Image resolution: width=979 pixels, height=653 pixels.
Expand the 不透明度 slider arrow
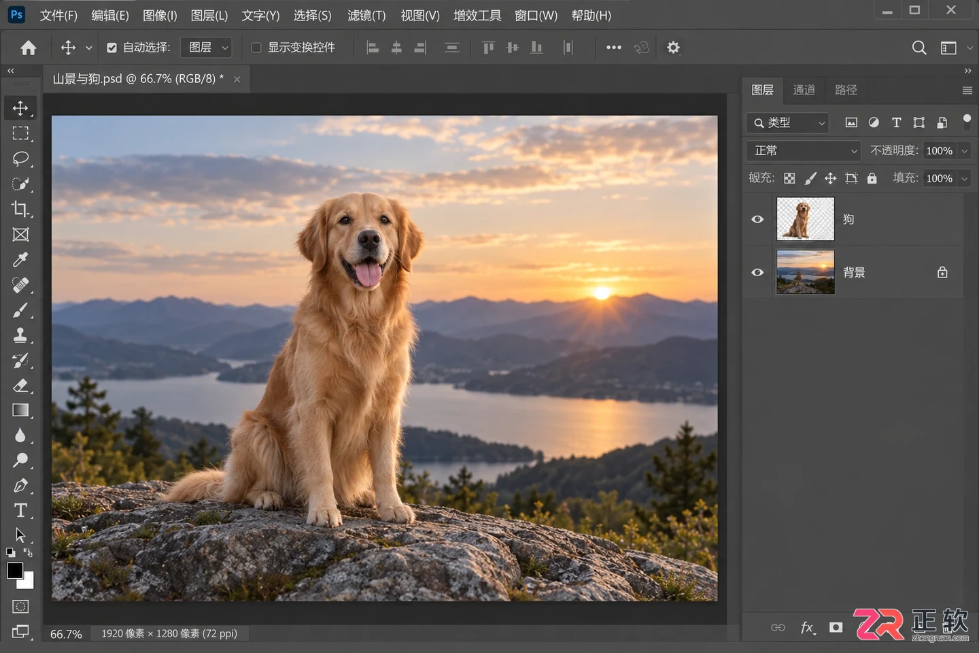pos(964,151)
